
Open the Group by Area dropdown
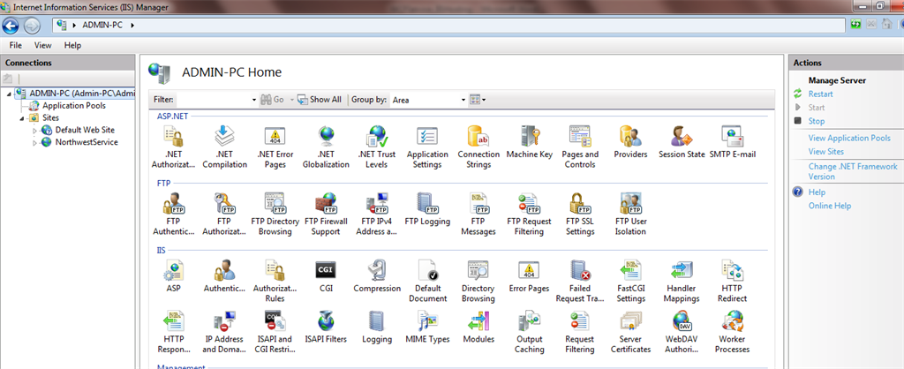coord(427,100)
